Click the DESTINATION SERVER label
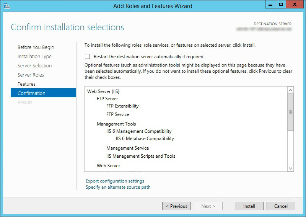The height and width of the screenshot is (217, 306). tap(272, 24)
